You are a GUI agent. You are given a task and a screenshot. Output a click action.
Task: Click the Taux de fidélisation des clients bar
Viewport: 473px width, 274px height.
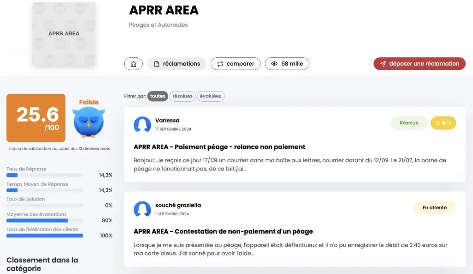45,236
